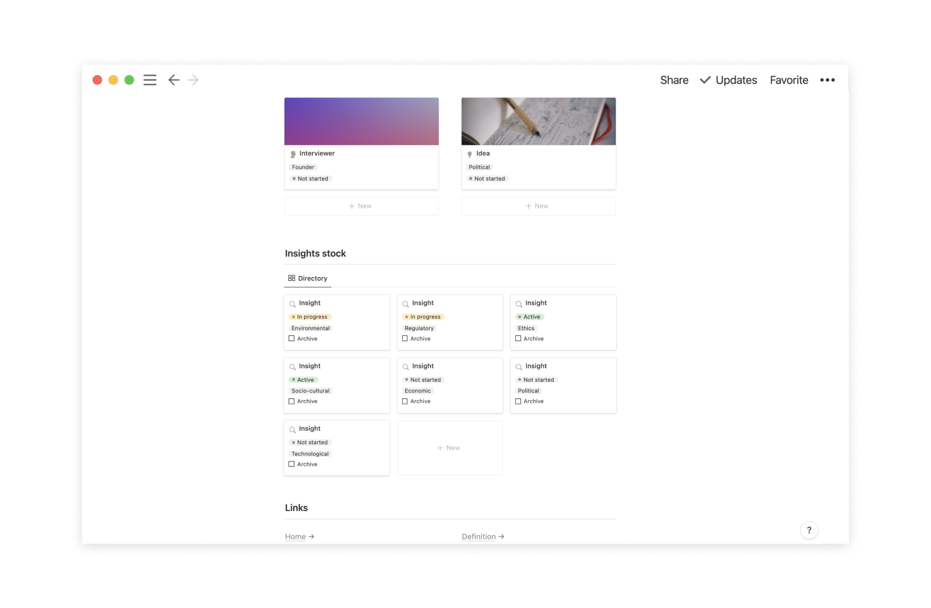Check Archive on the Technological insight
Viewport: 931px width, 608px height.
pyautogui.click(x=292, y=464)
